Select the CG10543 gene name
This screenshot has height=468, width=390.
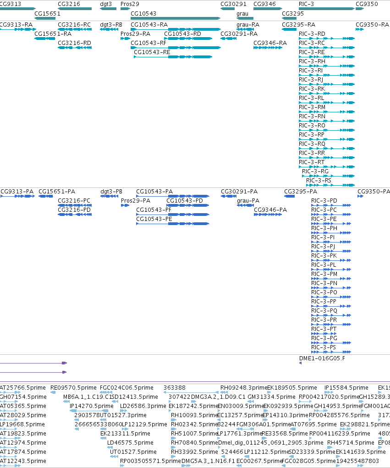143,13
